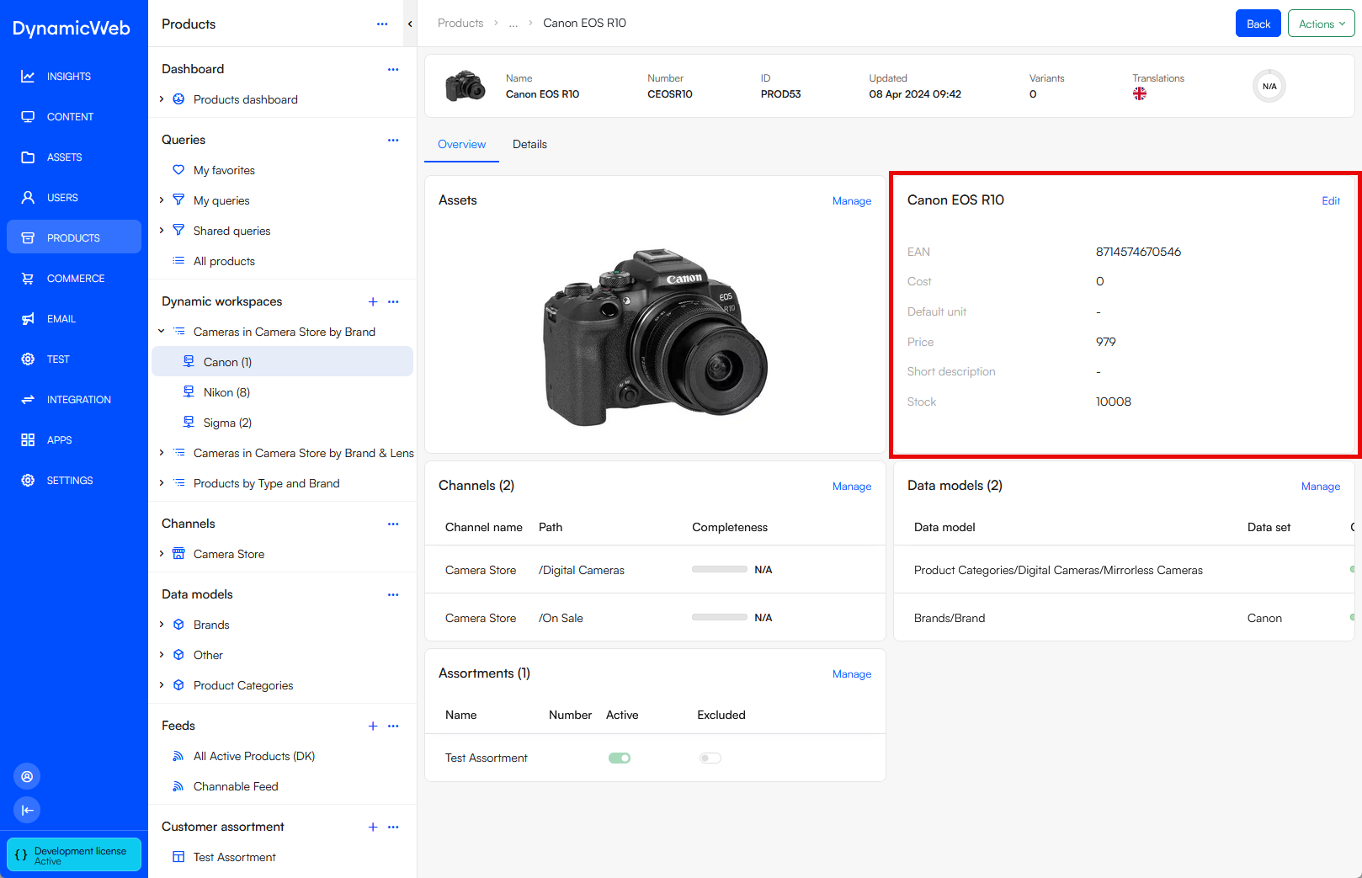The image size is (1362, 878).
Task: Expand the Brands data model
Action: 162,625
